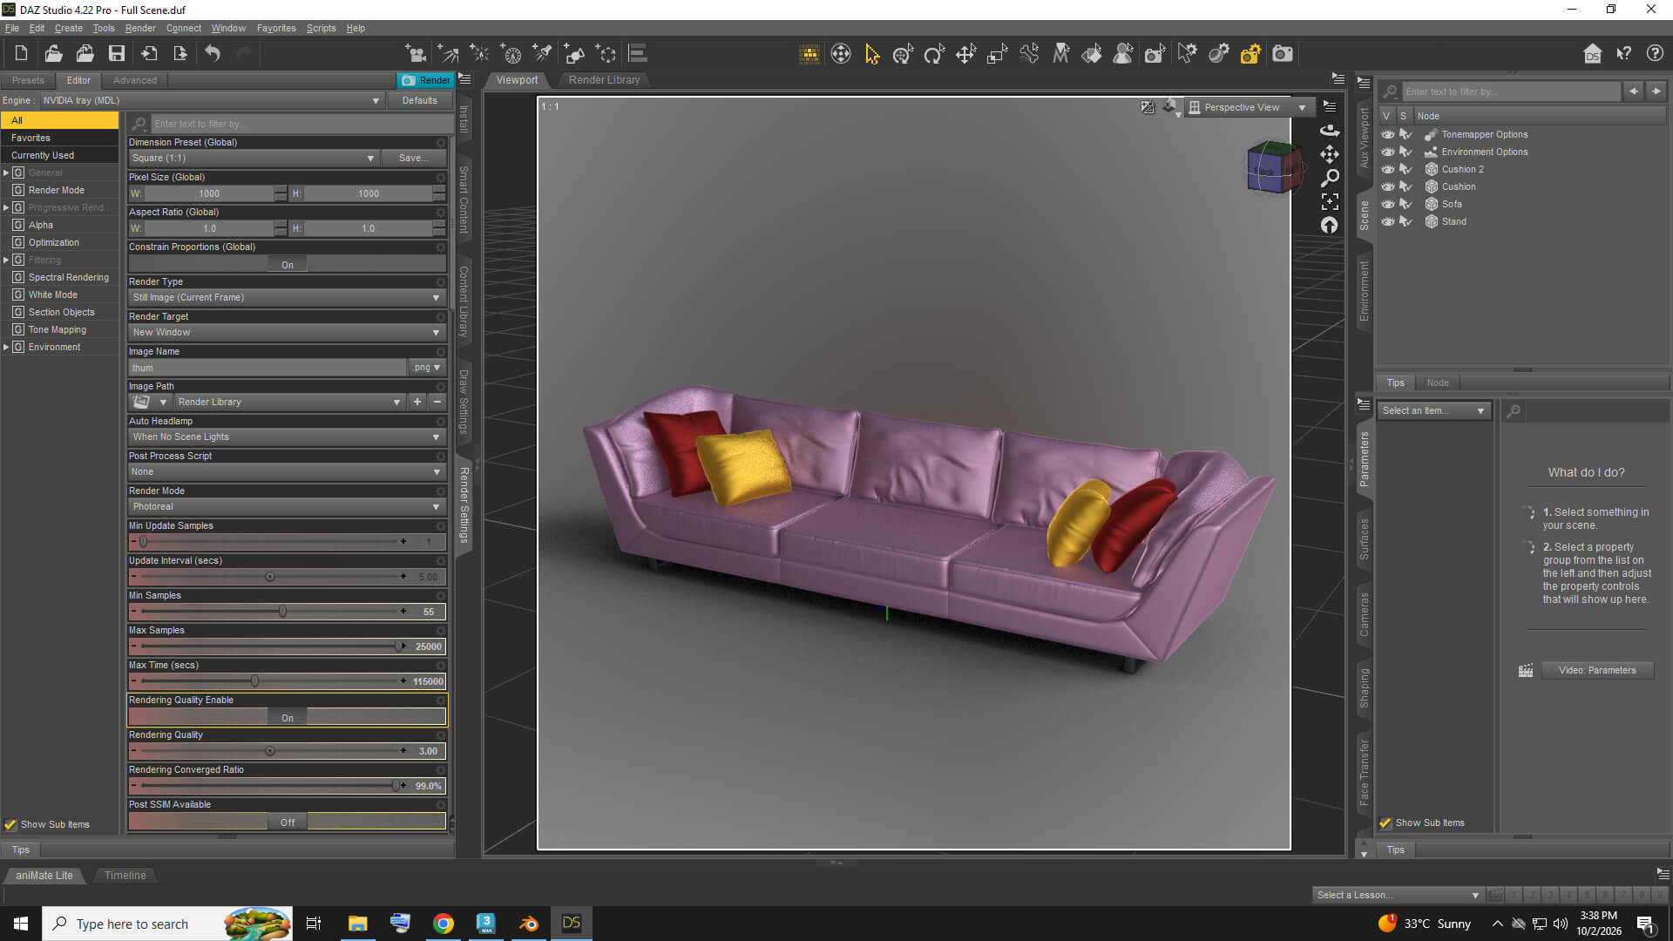Select the Node Selection arrow tool

pos(871,54)
